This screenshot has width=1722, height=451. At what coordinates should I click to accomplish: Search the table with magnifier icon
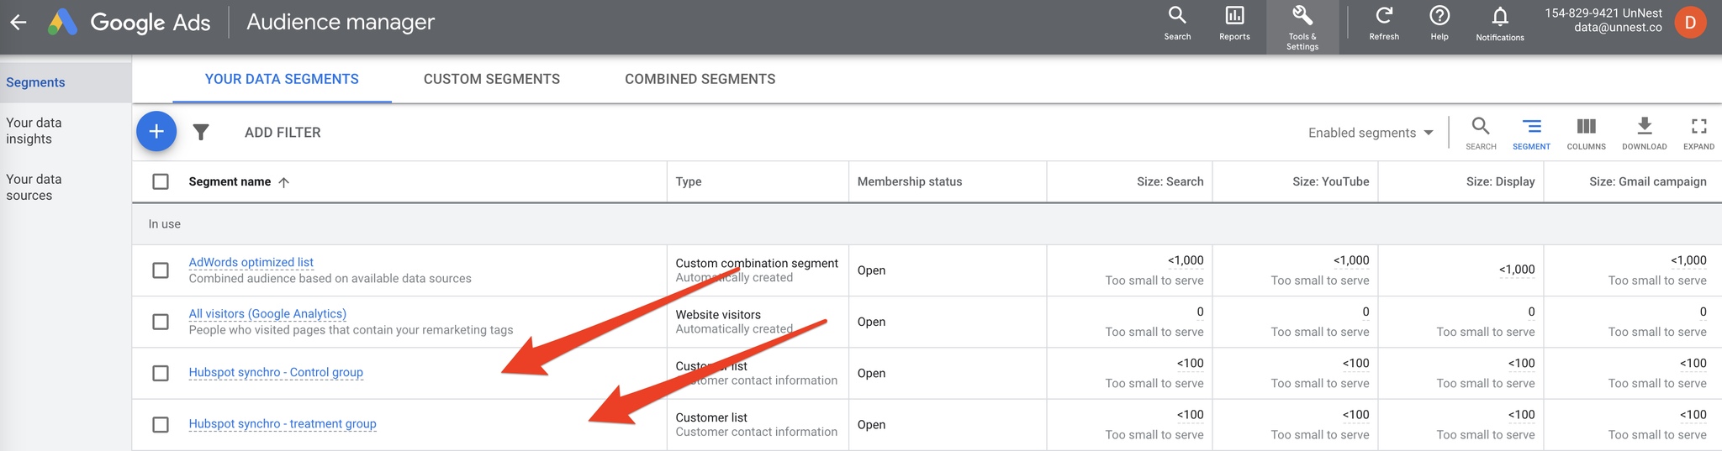pos(1481,134)
